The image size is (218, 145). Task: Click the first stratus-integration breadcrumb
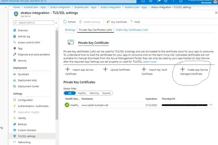[x=60, y=7]
